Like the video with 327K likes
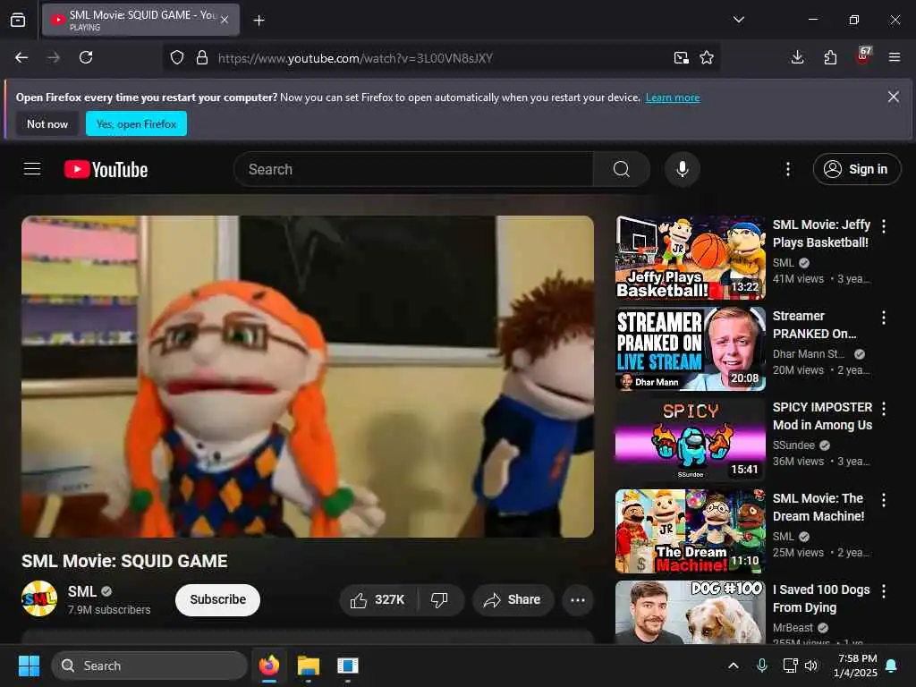This screenshot has height=687, width=916. (x=377, y=600)
